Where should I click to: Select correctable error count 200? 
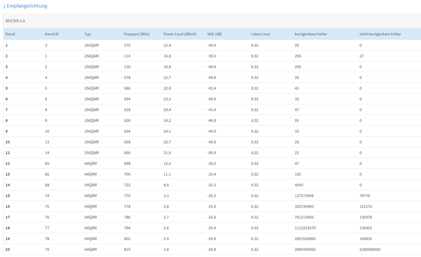[298, 67]
